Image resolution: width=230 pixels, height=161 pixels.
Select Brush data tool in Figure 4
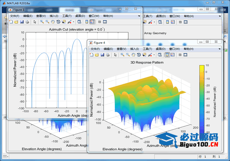coord(150,55)
